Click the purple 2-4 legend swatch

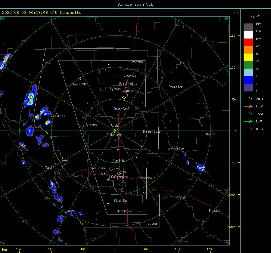point(248,87)
